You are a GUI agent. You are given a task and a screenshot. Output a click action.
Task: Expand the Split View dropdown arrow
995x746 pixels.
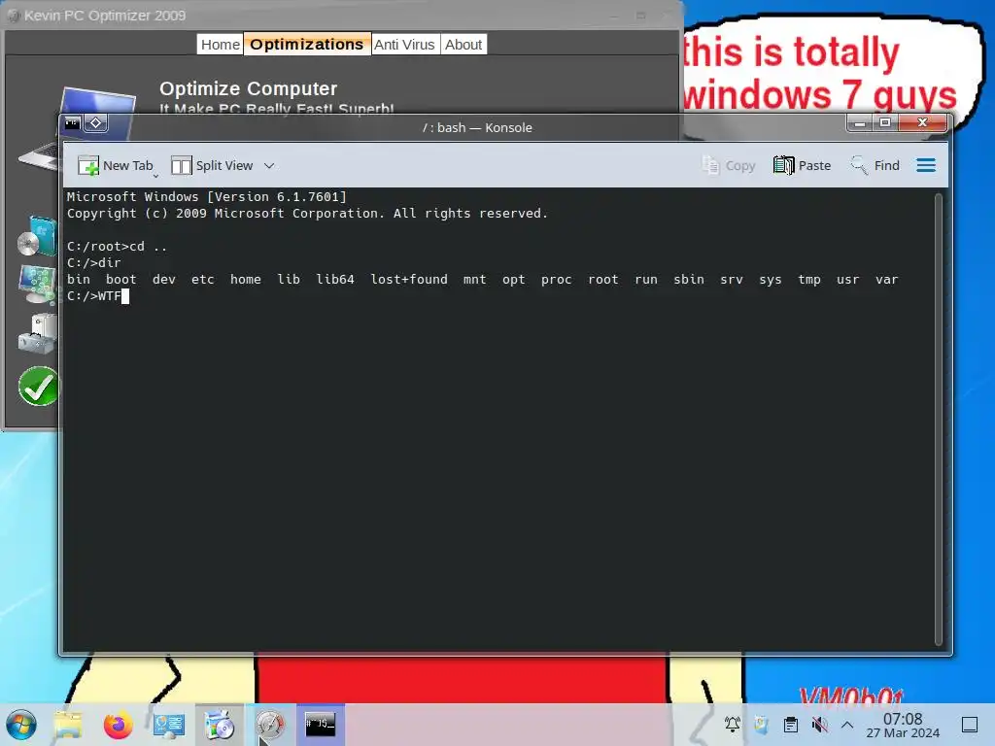coord(269,165)
